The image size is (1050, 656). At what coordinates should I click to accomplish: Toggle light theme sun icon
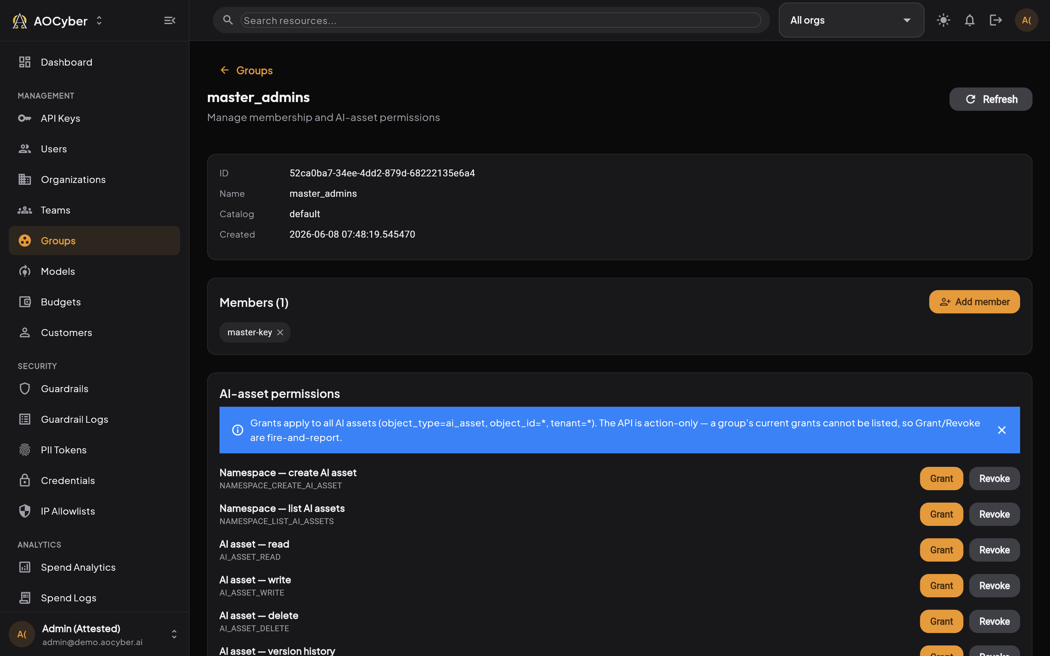tap(943, 20)
